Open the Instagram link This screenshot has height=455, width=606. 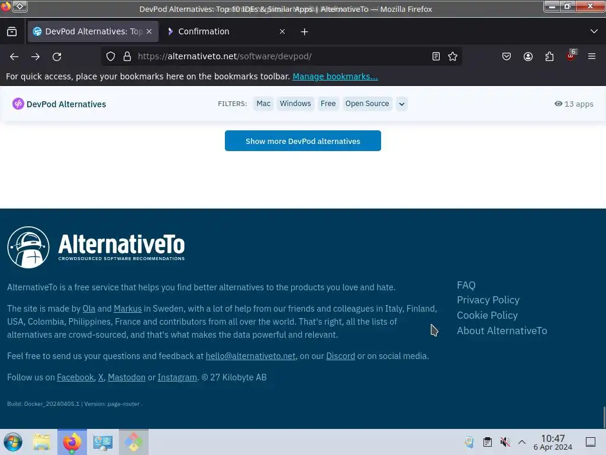tap(177, 377)
